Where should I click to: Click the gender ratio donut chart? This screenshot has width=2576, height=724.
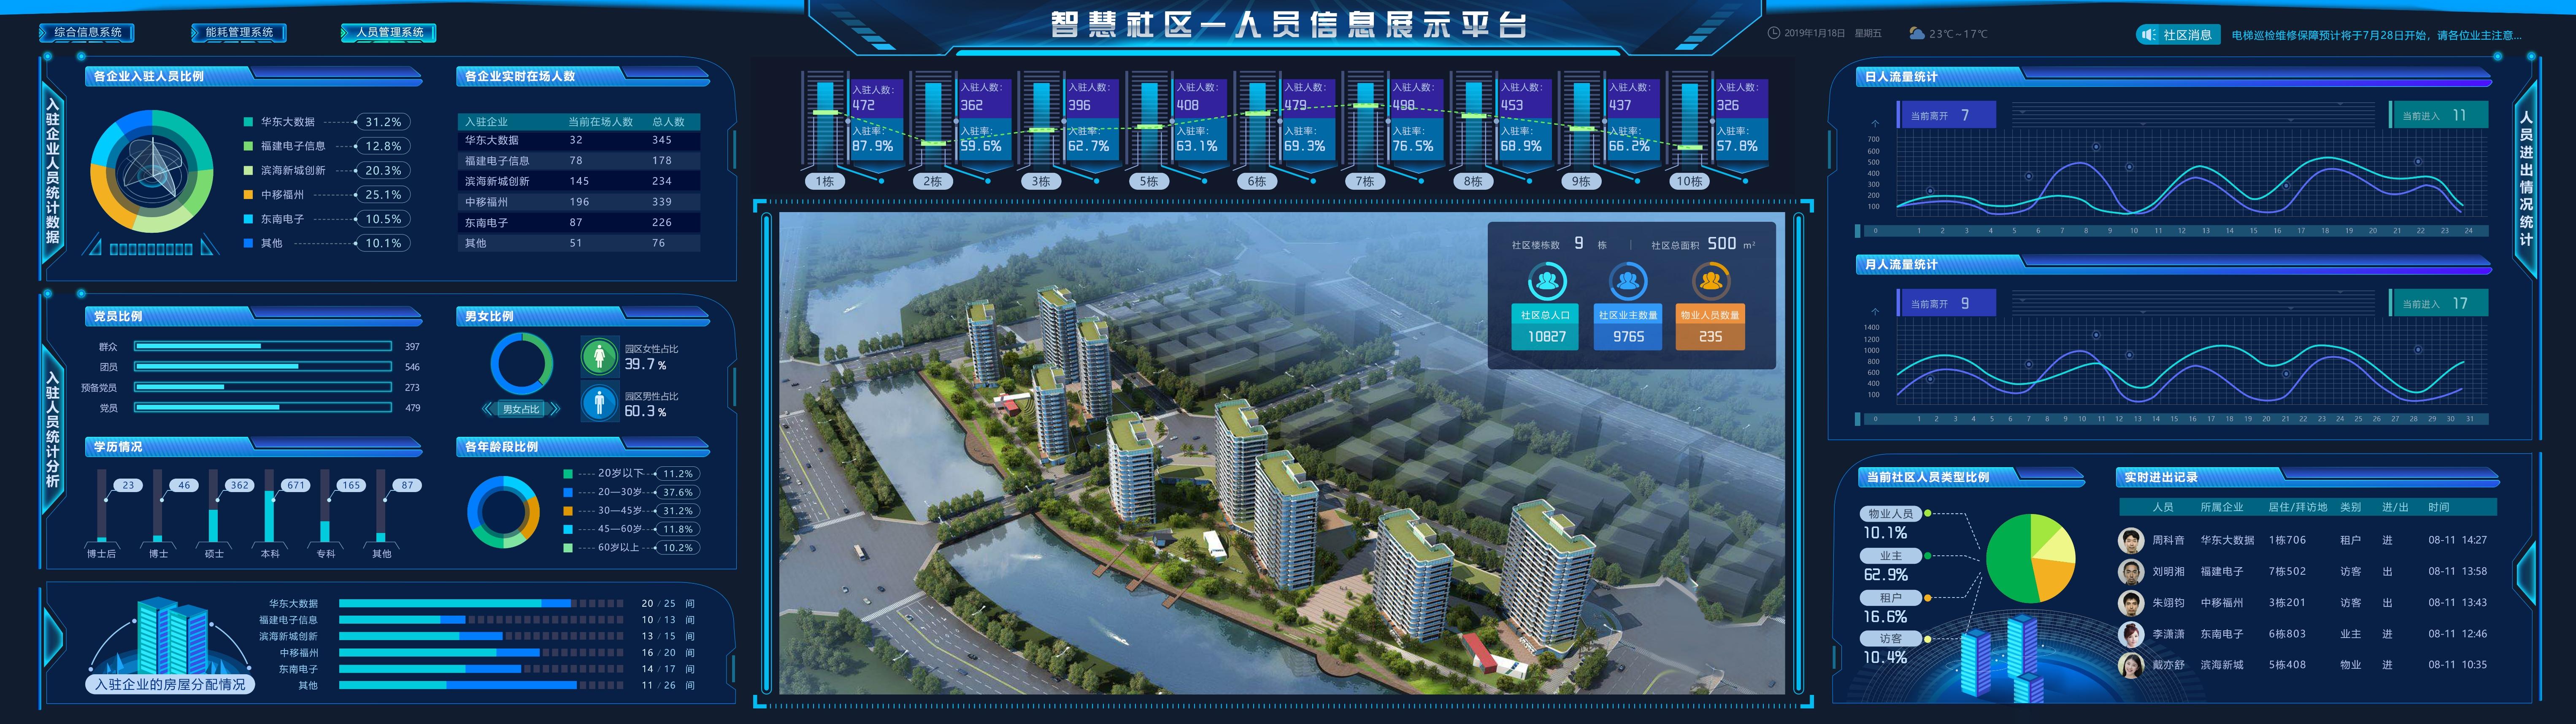tap(521, 364)
